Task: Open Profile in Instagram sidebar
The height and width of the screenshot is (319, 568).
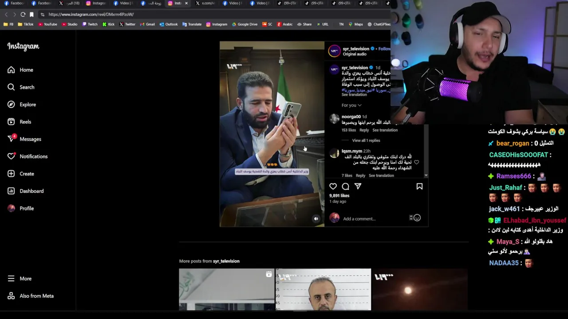Action: [x=21, y=208]
